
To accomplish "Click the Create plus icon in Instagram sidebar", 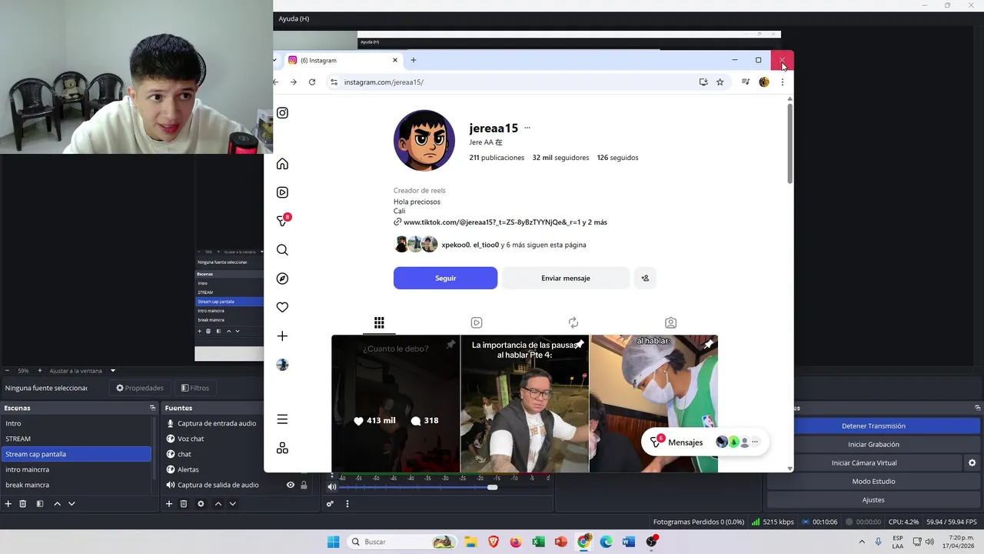I will (x=282, y=336).
